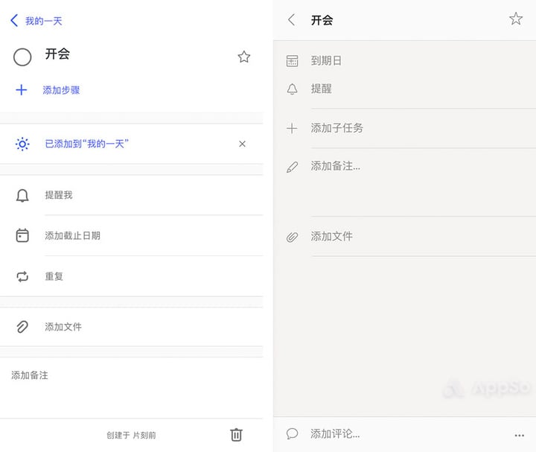The width and height of the screenshot is (536, 452).
Task: Set a reminder via 提醒我
Action: pyautogui.click(x=59, y=195)
